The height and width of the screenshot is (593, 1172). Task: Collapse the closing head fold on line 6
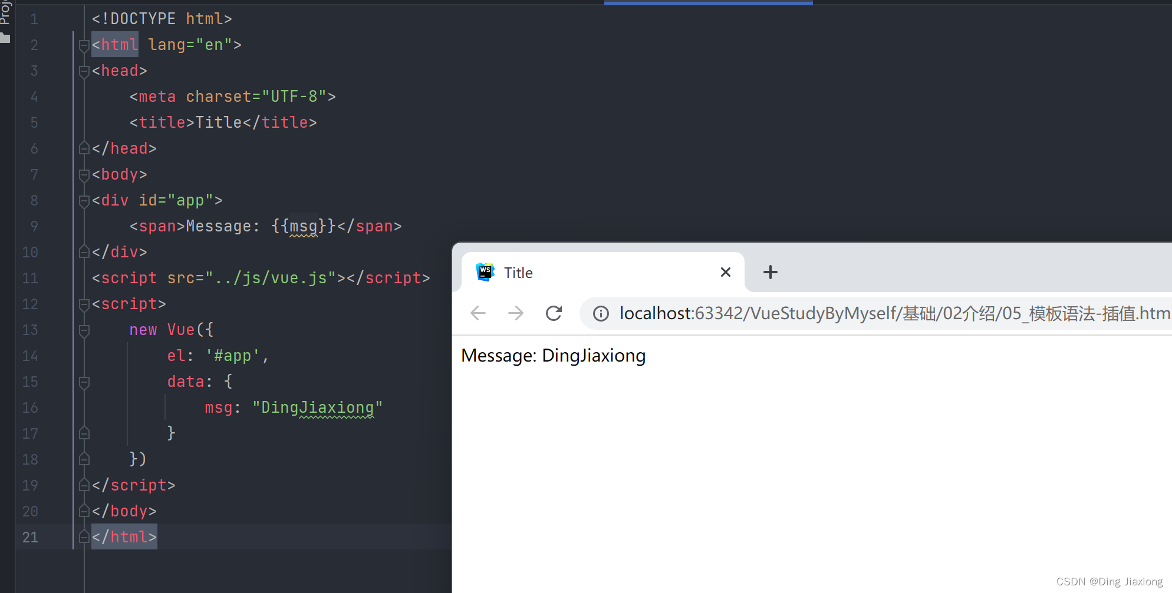(x=84, y=148)
